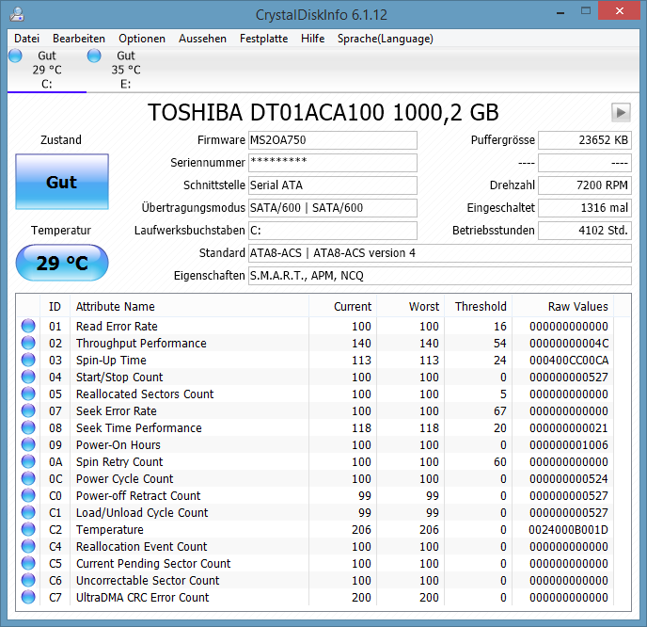Click the 29 °C temperature button
Viewport: 647px width, 627px height.
coord(62,263)
